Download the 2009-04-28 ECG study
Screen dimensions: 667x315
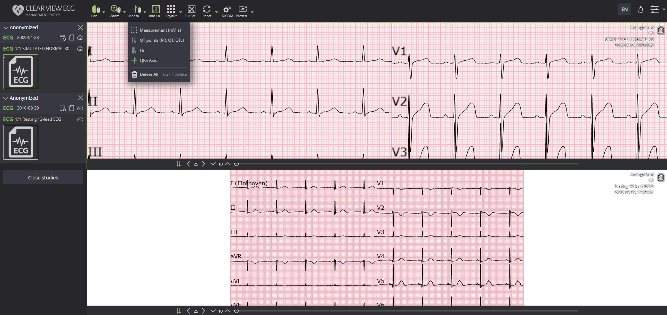80,38
